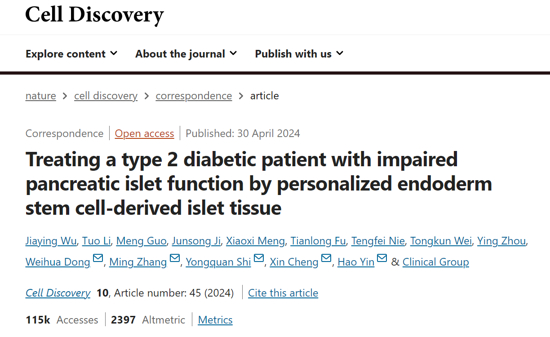Click envelope icon beside Hao Yin

382,259
